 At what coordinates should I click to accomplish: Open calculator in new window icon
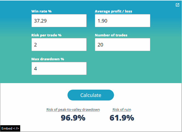tap(177, 5)
